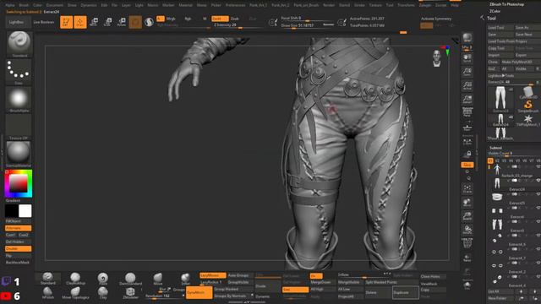
Task: Expand the Subtool section header
Action: 495,148
